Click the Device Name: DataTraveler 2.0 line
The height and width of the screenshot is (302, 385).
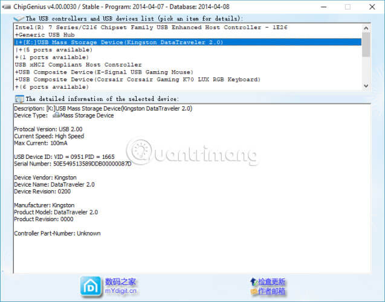click(54, 184)
